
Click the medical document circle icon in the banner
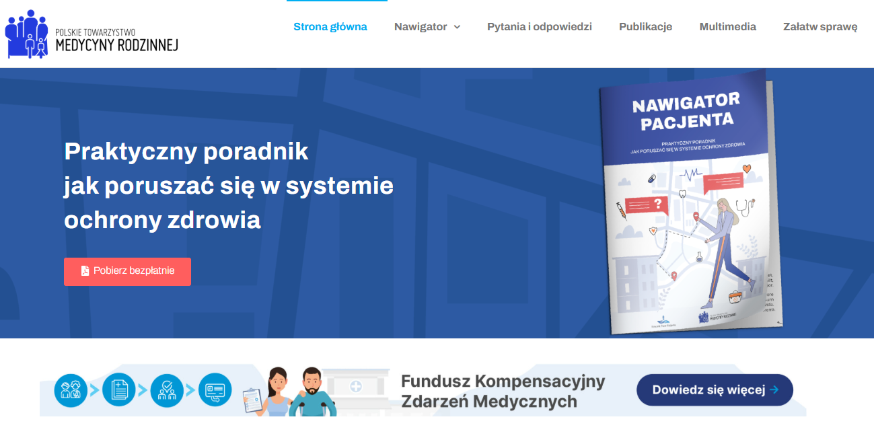point(119,390)
